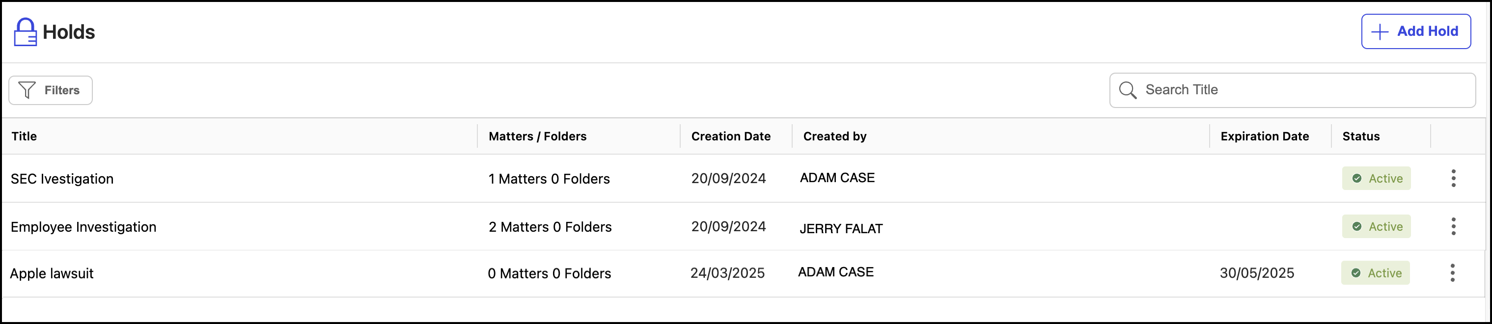Click Active status badge of Employee Investigation
The image size is (1492, 324).
coord(1376,226)
